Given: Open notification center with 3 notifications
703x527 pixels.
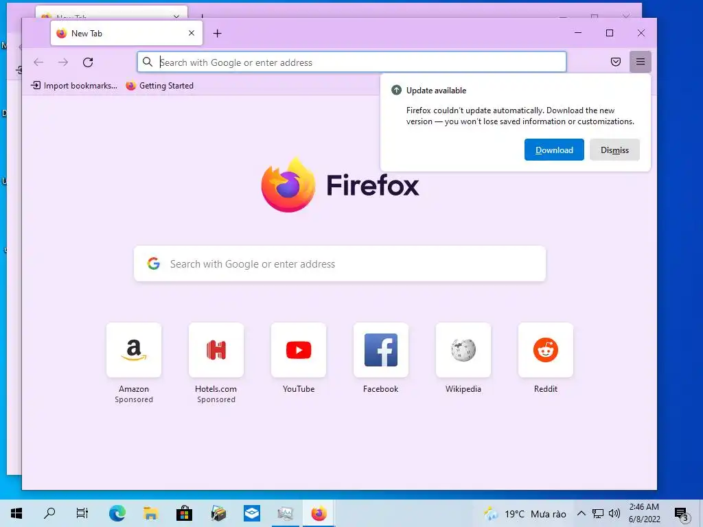Looking at the screenshot, I should (682, 513).
